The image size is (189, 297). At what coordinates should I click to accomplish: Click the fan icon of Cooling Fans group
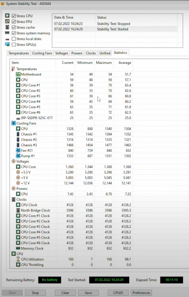(14, 123)
